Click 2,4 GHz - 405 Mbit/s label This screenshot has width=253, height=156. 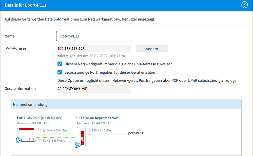55,130
